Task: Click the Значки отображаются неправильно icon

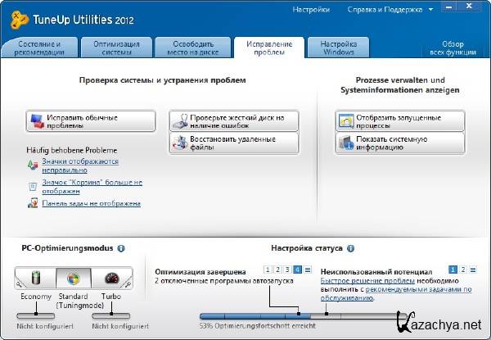Action: coord(32,166)
